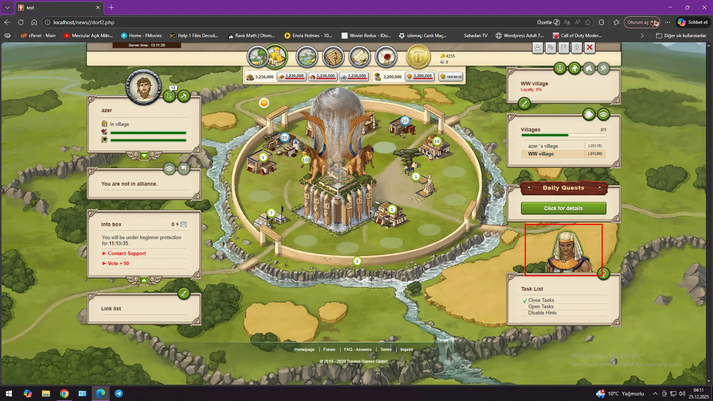Open the Imprint footer link

point(407,349)
